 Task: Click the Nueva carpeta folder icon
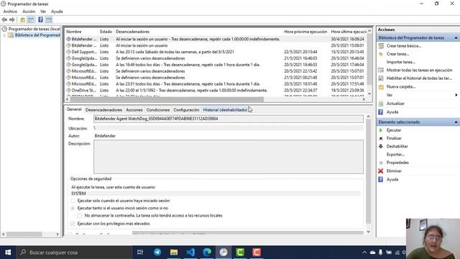coord(381,87)
